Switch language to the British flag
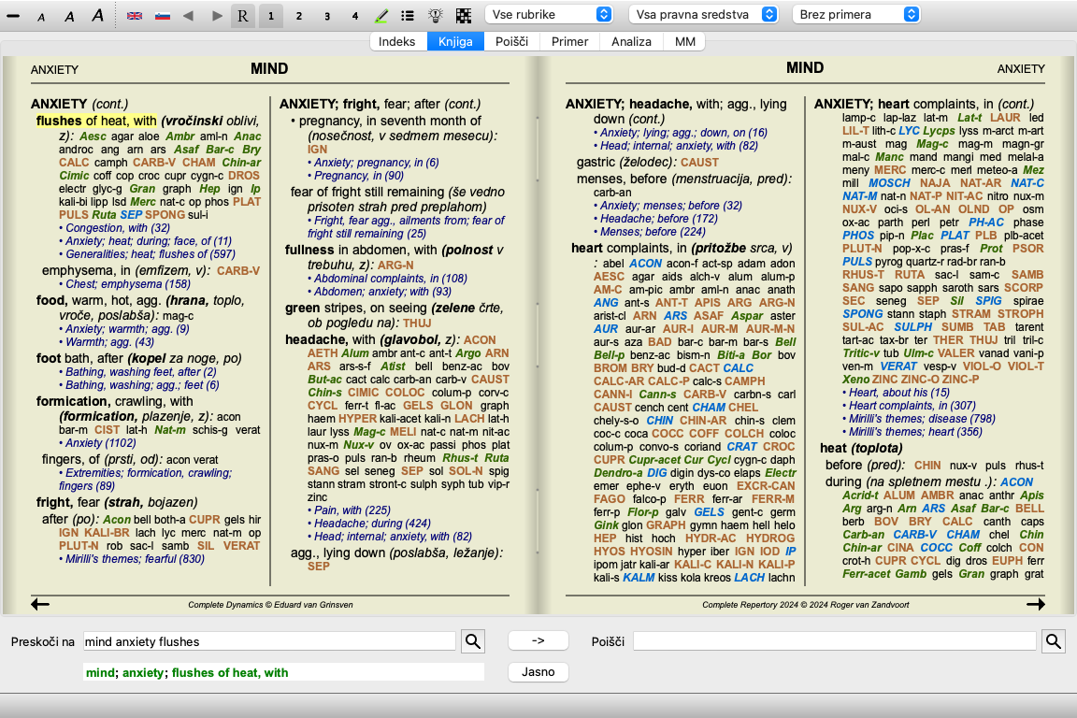Image resolution: width=1077 pixels, height=718 pixels. click(x=135, y=16)
